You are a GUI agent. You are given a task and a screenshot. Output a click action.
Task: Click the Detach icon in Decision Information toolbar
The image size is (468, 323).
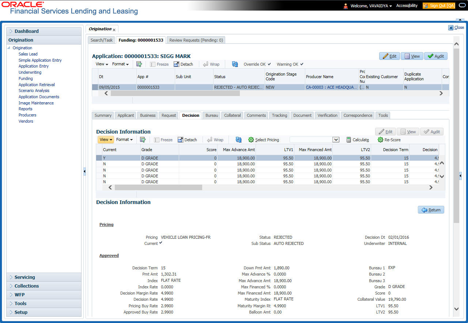[x=181, y=140]
